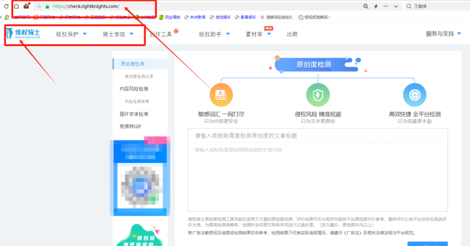This screenshot has width=470, height=246.
Task: Open the 素材库 navigation menu
Action: [254, 34]
